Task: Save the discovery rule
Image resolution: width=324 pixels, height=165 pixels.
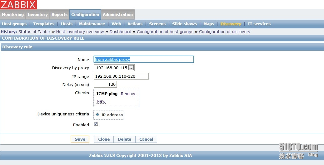Action: [80, 139]
